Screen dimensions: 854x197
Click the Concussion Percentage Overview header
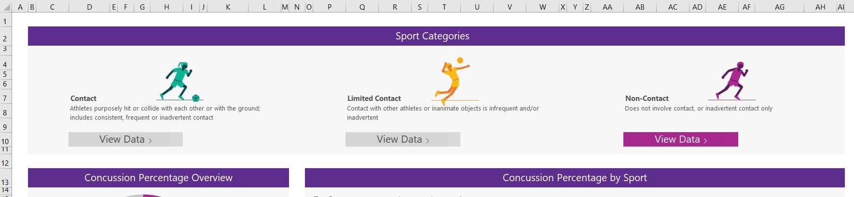pyautogui.click(x=158, y=178)
